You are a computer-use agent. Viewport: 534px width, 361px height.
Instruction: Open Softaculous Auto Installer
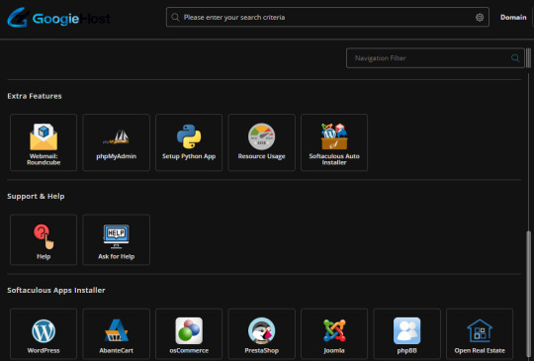tap(334, 142)
